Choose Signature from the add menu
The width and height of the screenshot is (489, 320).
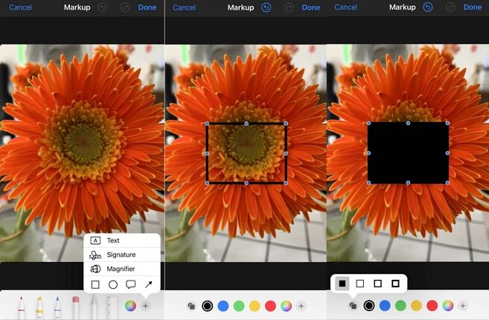click(x=121, y=255)
